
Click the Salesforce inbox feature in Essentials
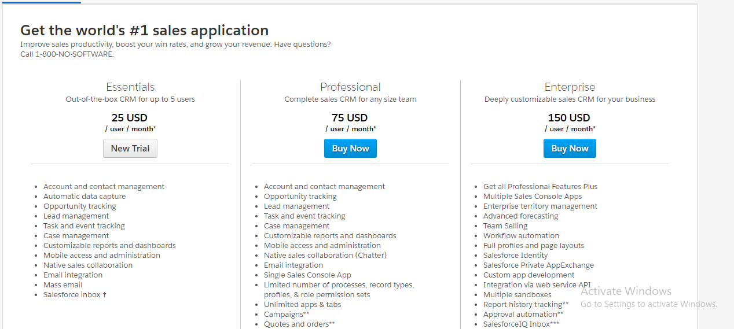pos(75,295)
